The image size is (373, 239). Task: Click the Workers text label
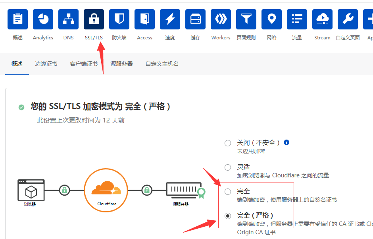pos(221,38)
